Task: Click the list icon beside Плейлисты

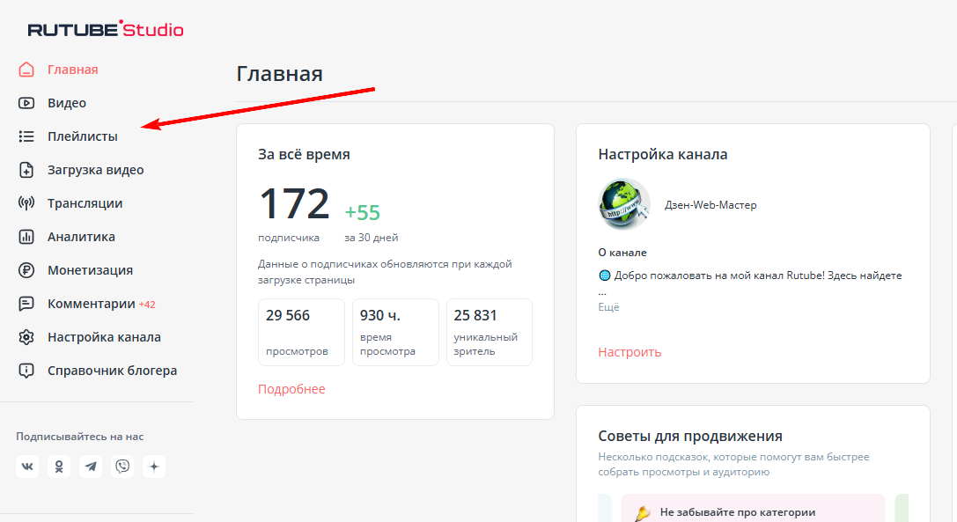Action: pyautogui.click(x=26, y=136)
